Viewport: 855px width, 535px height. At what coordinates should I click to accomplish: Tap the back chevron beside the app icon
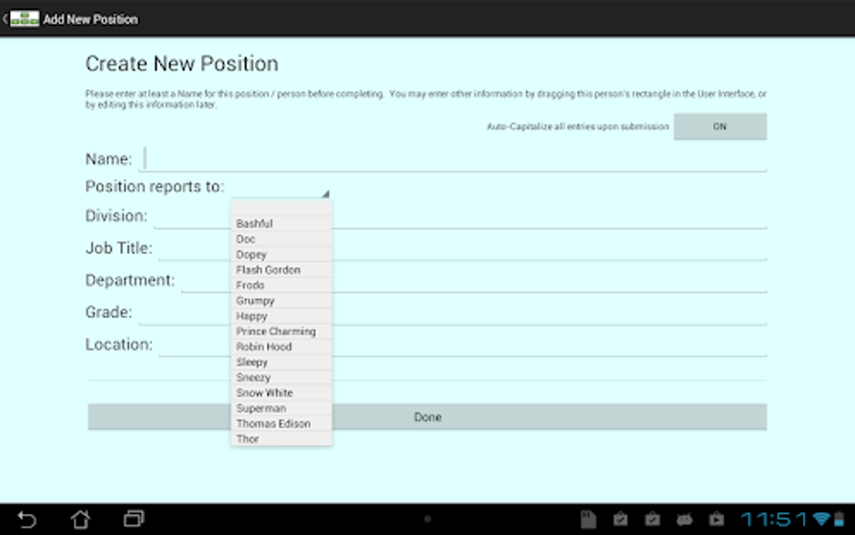(6, 17)
